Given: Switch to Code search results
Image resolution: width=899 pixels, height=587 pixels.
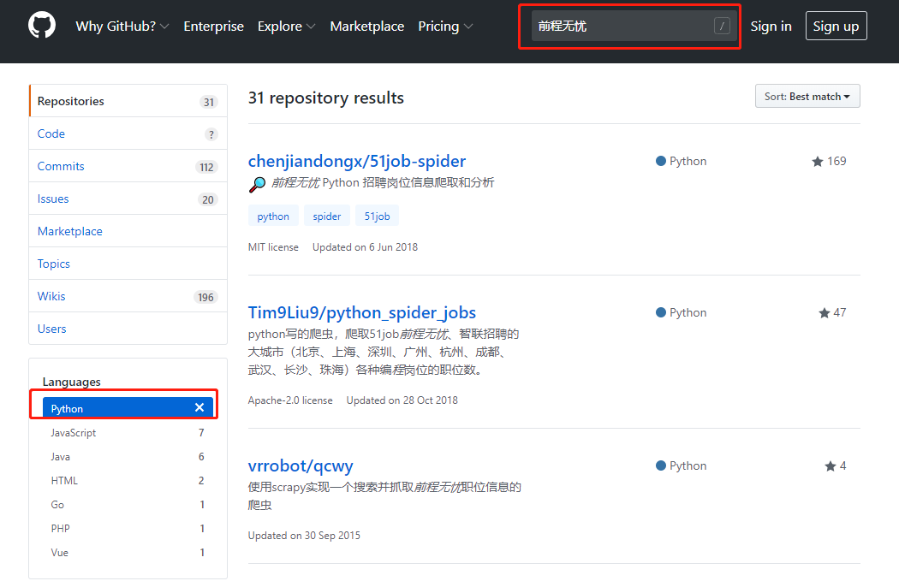Looking at the screenshot, I should coord(128,133).
